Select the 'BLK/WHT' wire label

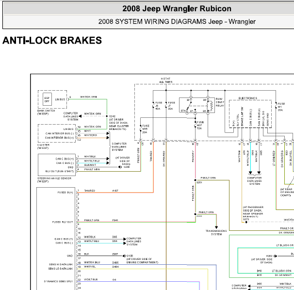(90, 165)
